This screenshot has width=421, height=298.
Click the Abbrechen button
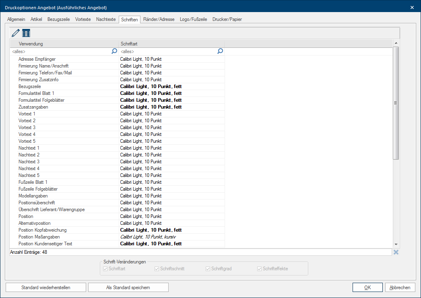400,288
